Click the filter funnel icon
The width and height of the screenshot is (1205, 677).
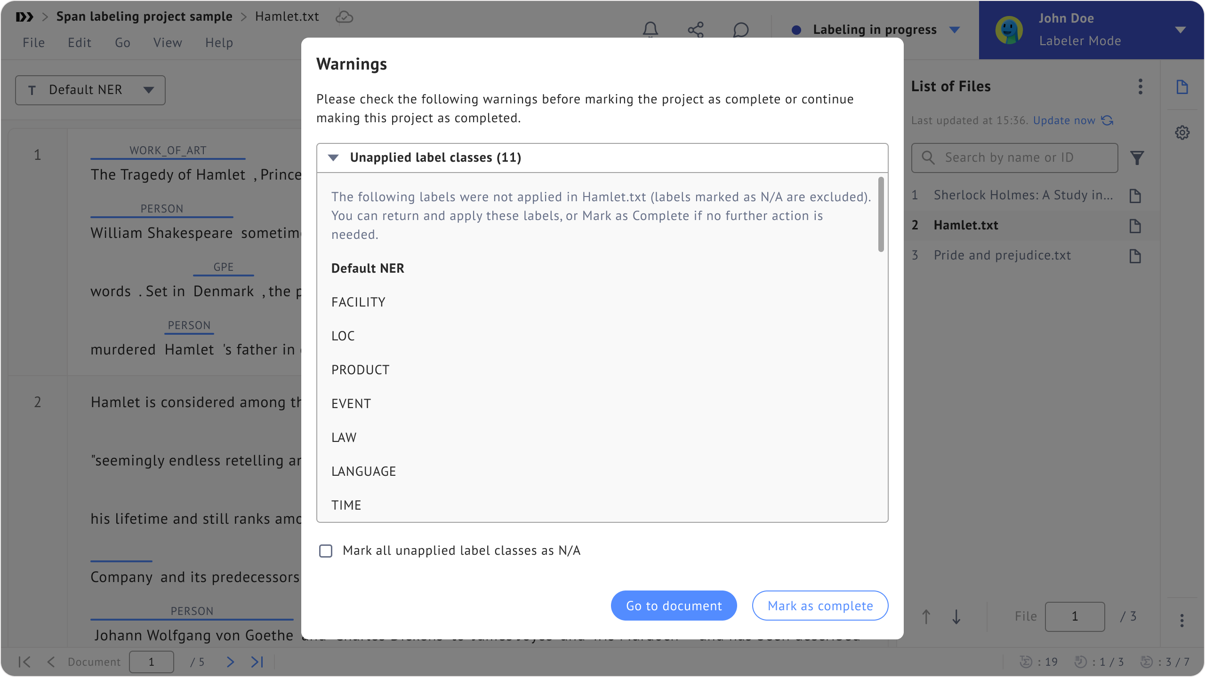tap(1137, 158)
